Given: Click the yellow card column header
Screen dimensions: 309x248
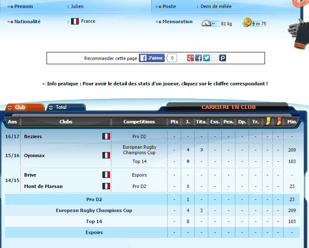Looking at the screenshot, I should pyautogui.click(x=268, y=121).
